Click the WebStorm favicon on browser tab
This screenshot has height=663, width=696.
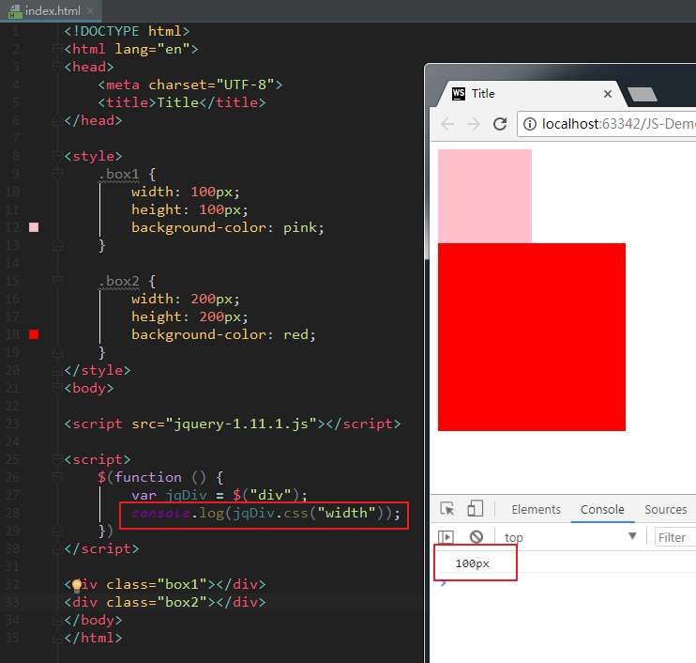click(459, 94)
